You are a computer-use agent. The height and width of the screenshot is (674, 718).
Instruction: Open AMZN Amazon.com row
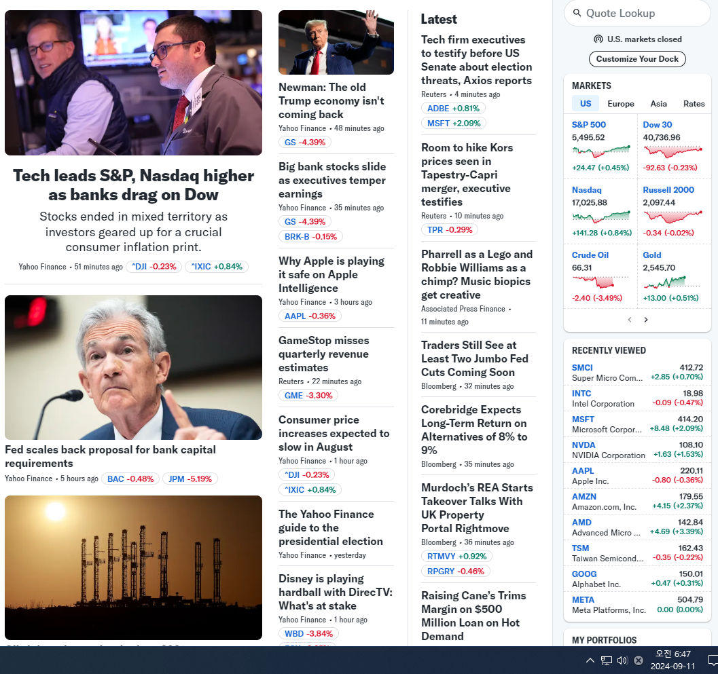point(637,502)
